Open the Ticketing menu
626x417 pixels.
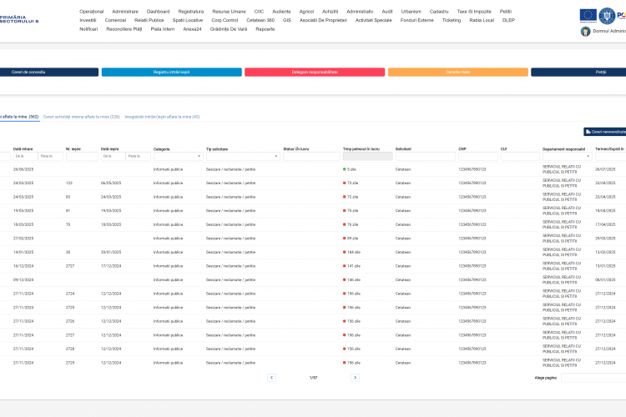(451, 20)
